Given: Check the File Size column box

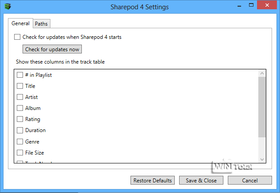Looking at the screenshot, I should tap(20, 152).
